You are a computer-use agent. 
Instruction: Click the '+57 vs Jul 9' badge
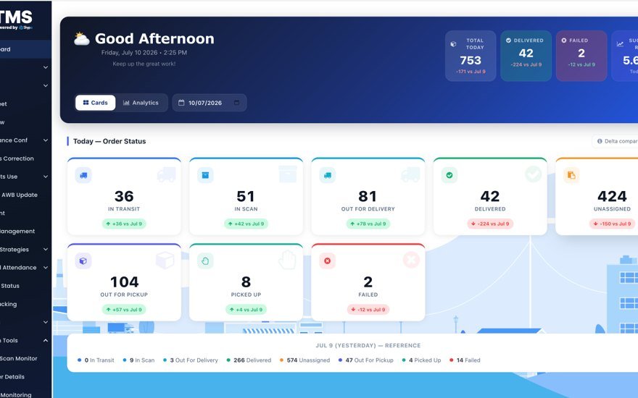(x=124, y=310)
